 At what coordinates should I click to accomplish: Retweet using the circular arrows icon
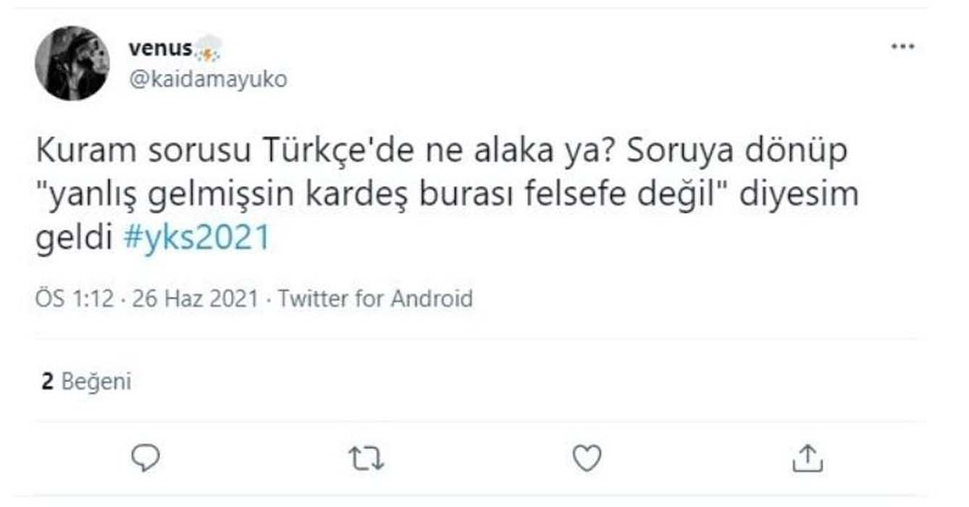368,456
